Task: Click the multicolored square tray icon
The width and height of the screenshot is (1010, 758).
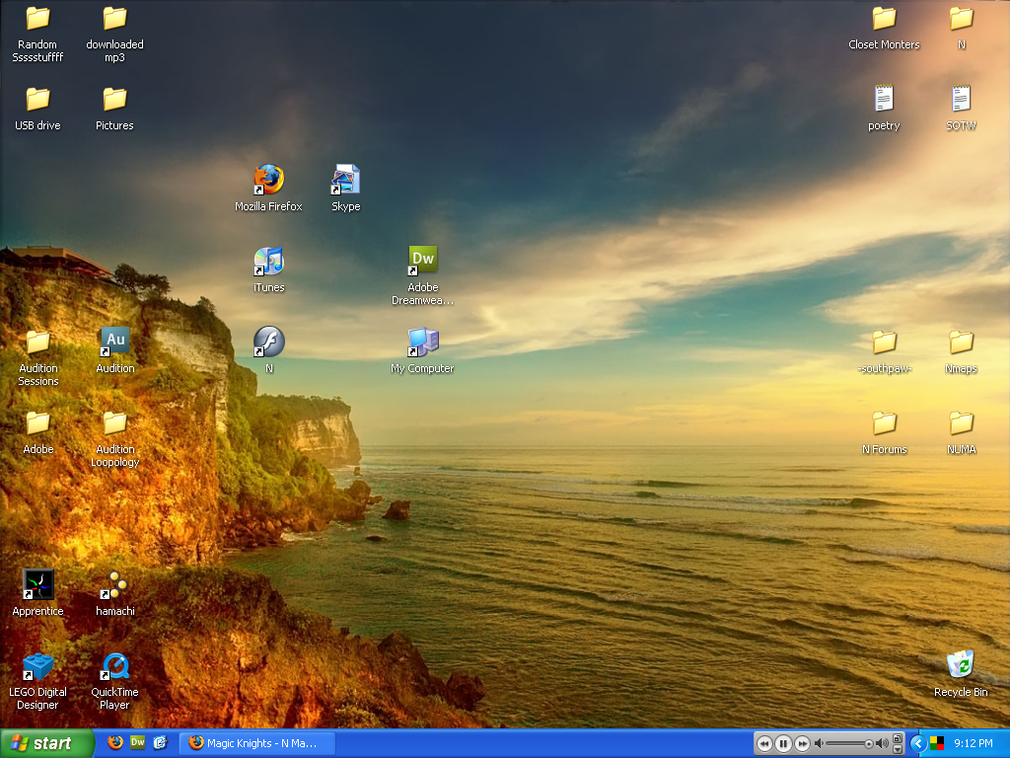Action: click(937, 744)
